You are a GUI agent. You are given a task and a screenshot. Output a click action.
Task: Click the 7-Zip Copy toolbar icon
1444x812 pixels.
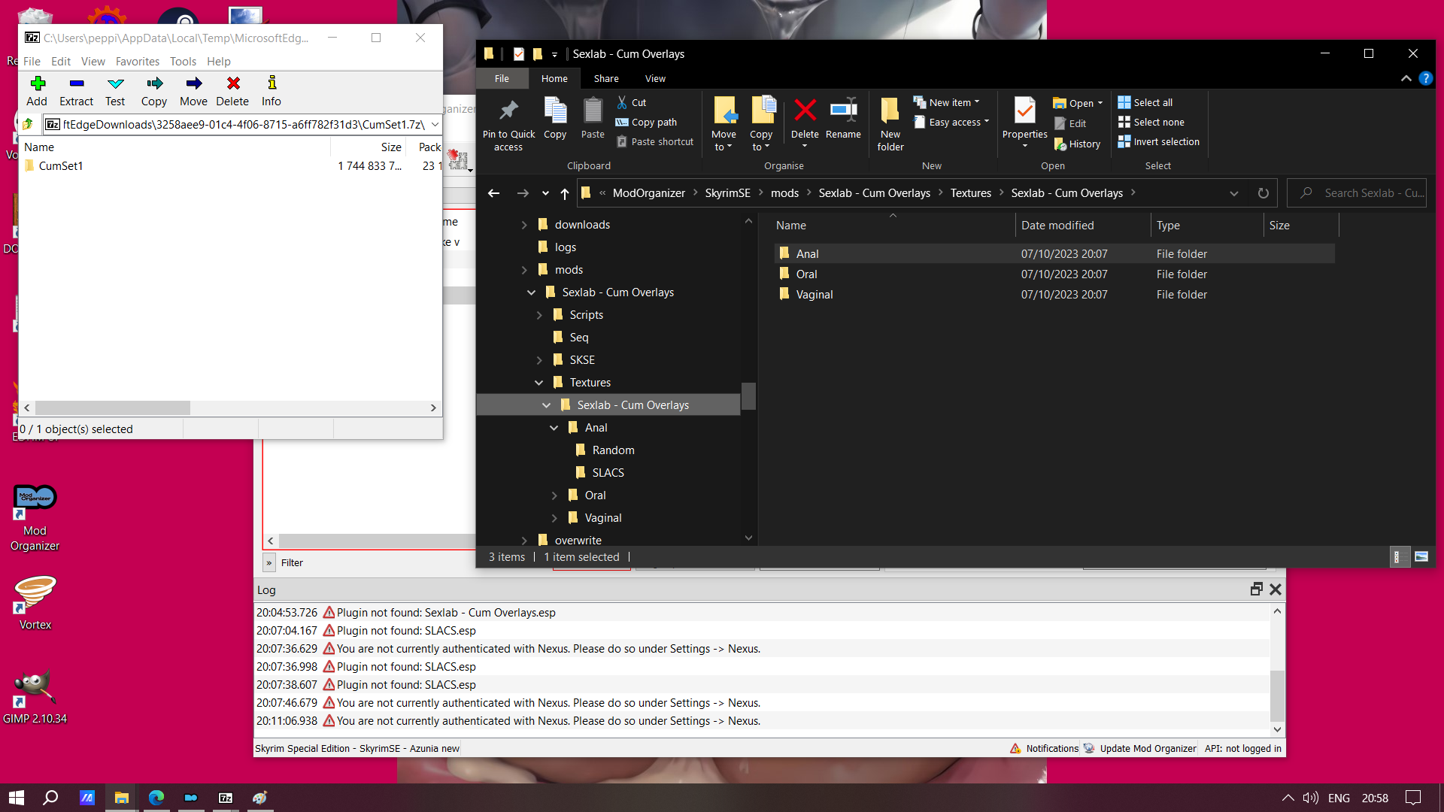point(154,91)
